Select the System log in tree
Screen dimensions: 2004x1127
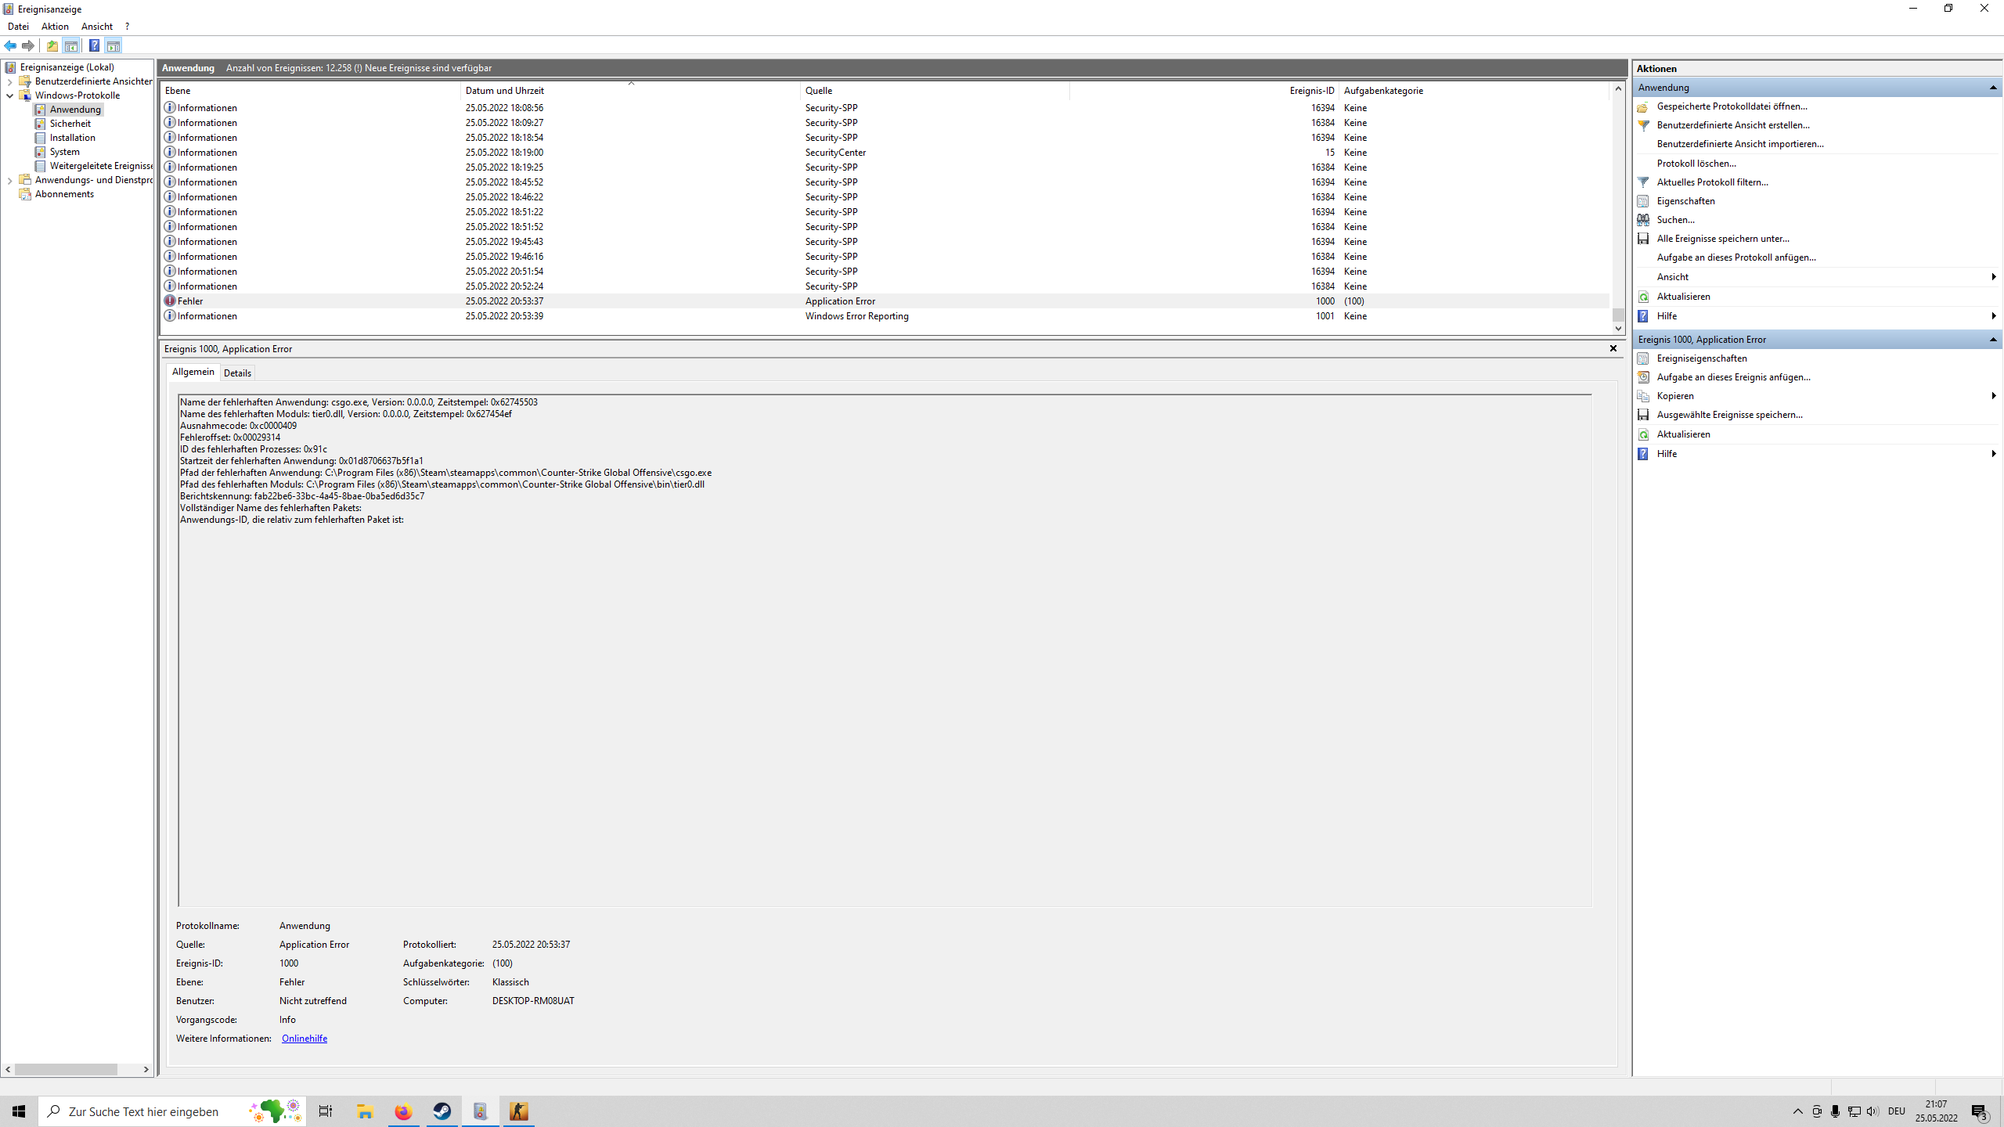click(64, 152)
